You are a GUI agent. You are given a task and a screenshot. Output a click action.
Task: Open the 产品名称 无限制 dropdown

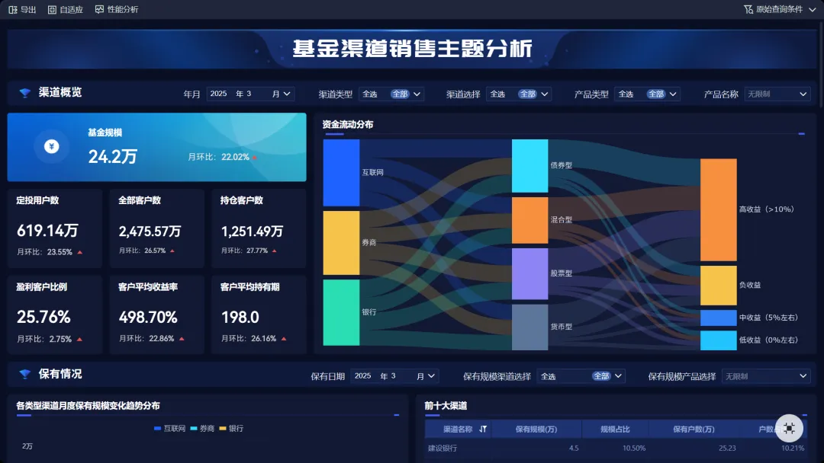[777, 93]
